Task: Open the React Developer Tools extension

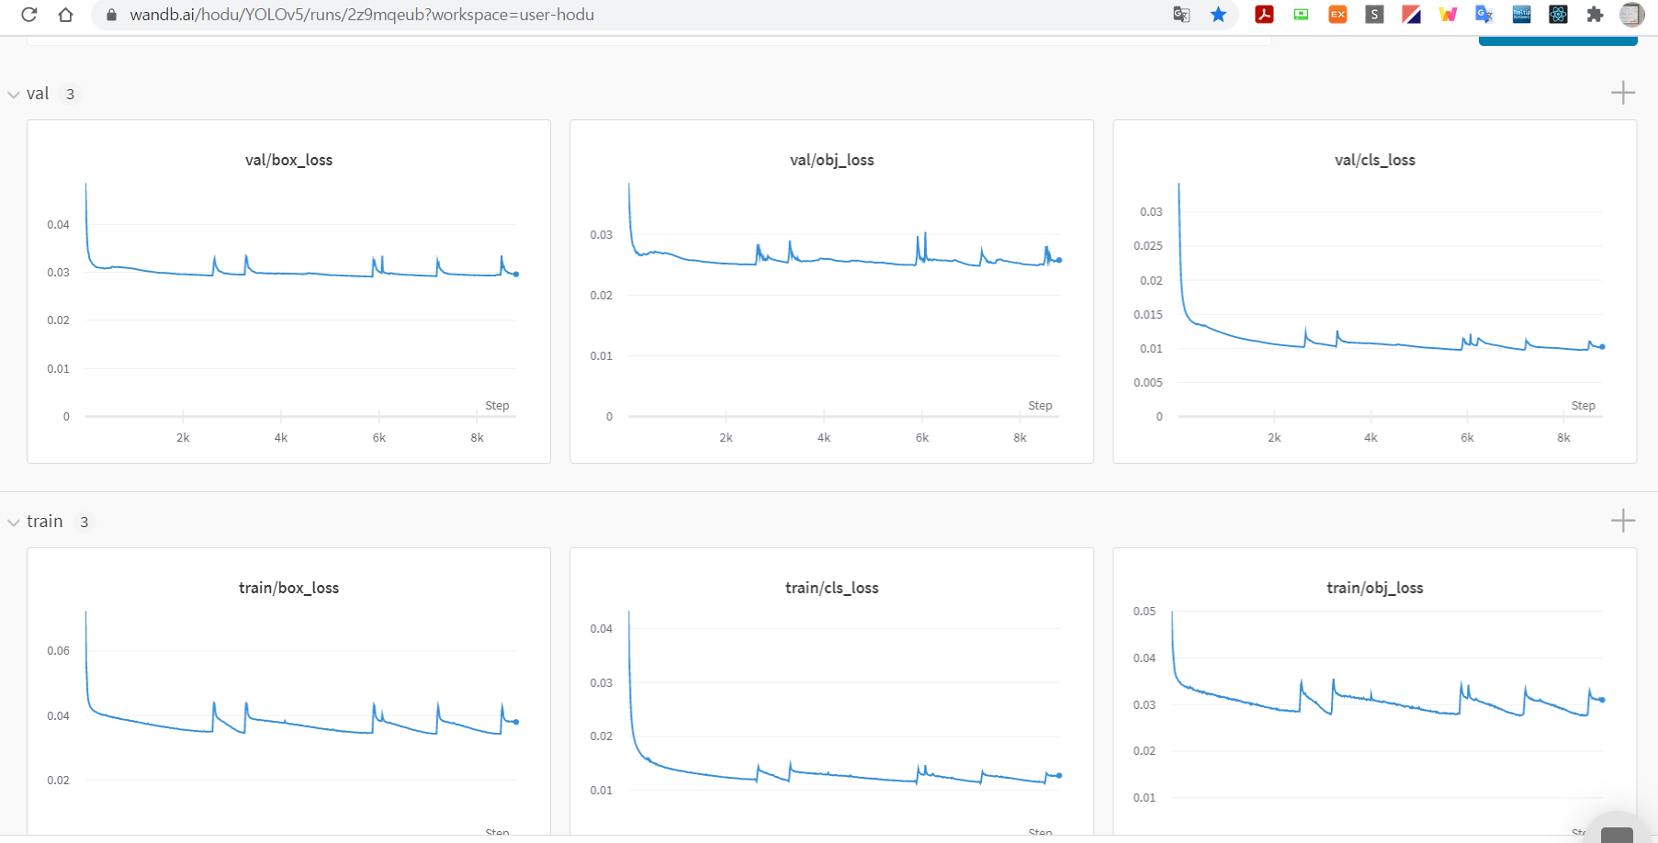Action: pos(1558,15)
